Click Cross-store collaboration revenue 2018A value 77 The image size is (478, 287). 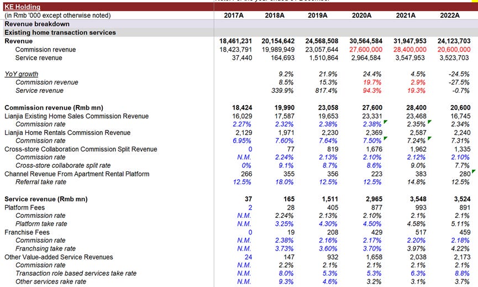(291, 149)
